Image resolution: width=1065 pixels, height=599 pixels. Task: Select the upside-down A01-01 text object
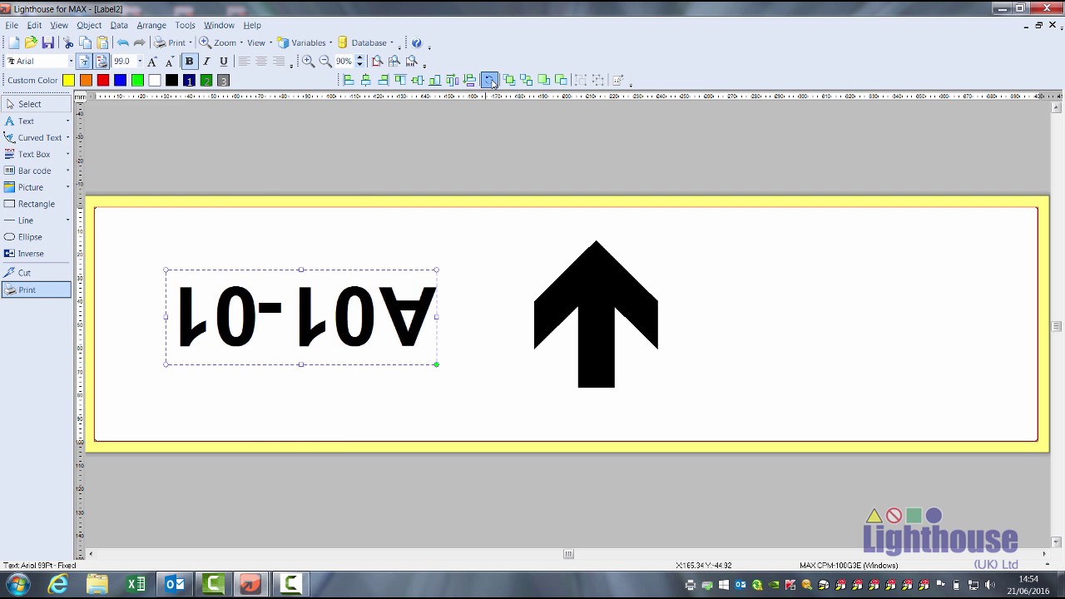[x=301, y=317]
